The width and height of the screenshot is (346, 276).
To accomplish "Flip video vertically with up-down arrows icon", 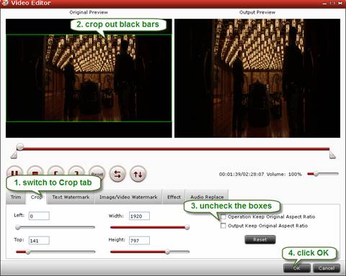I will [138, 174].
